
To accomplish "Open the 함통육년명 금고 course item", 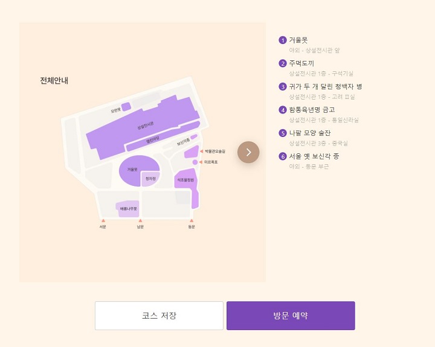I will [x=312, y=110].
